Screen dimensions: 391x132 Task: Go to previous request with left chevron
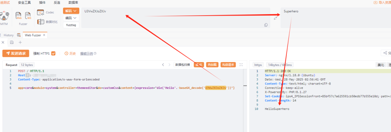[x=163, y=65]
